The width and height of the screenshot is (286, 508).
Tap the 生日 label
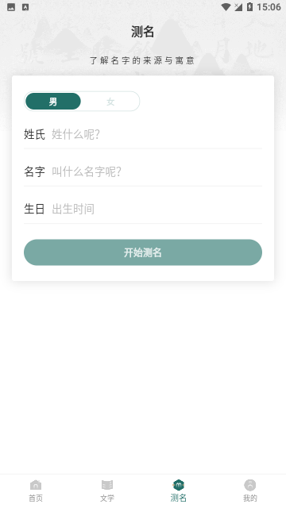(x=34, y=209)
